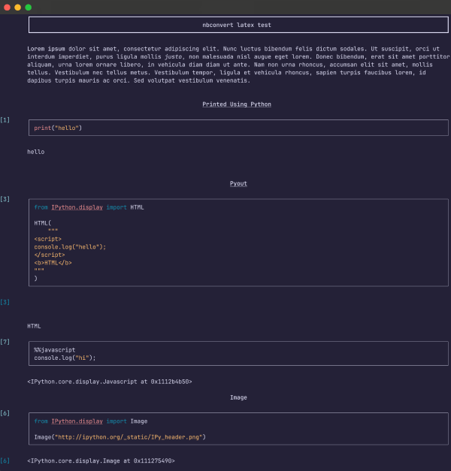
Task: Close the window with red button
Action: [x=8, y=8]
